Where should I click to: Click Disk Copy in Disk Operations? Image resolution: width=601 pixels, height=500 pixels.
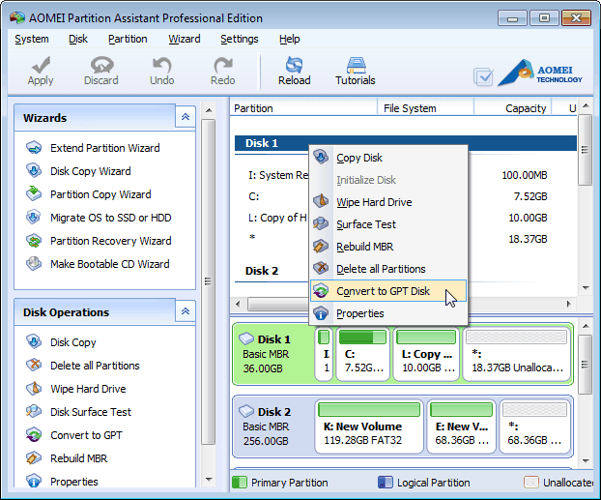(61, 342)
